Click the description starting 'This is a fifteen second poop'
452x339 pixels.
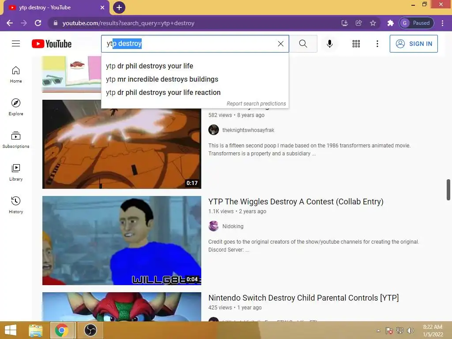coord(309,150)
